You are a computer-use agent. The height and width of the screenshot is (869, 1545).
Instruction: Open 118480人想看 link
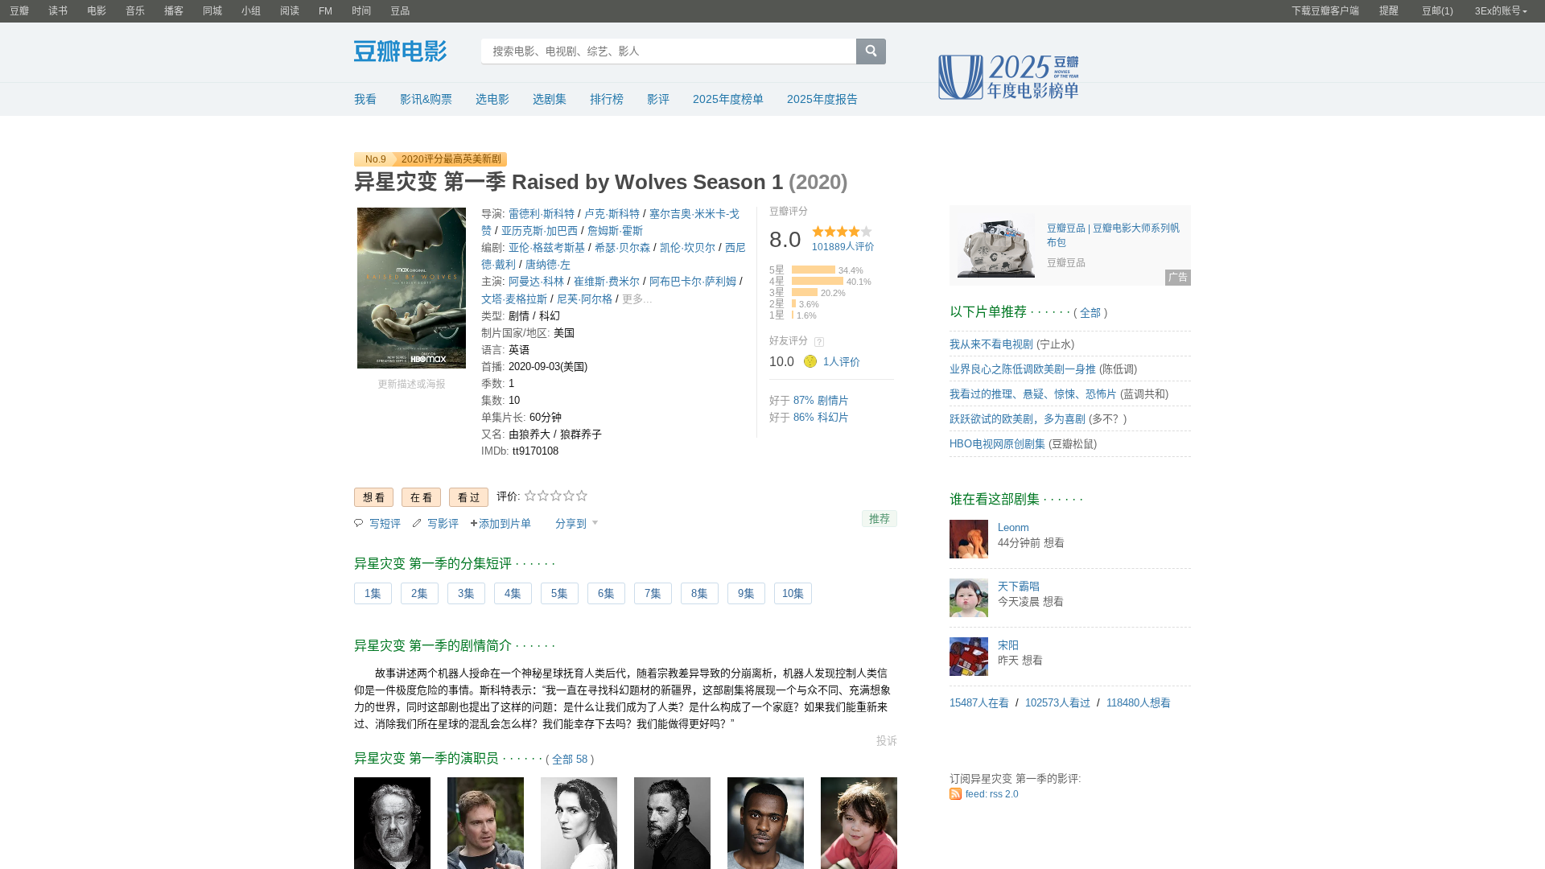point(1138,703)
